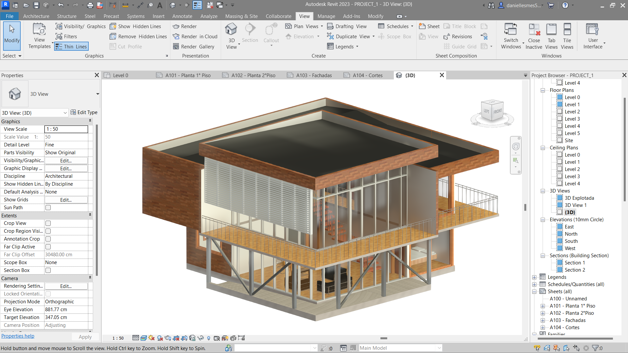The image size is (628, 353).
Task: Open Visibility/Graphics settings
Action: click(80, 26)
